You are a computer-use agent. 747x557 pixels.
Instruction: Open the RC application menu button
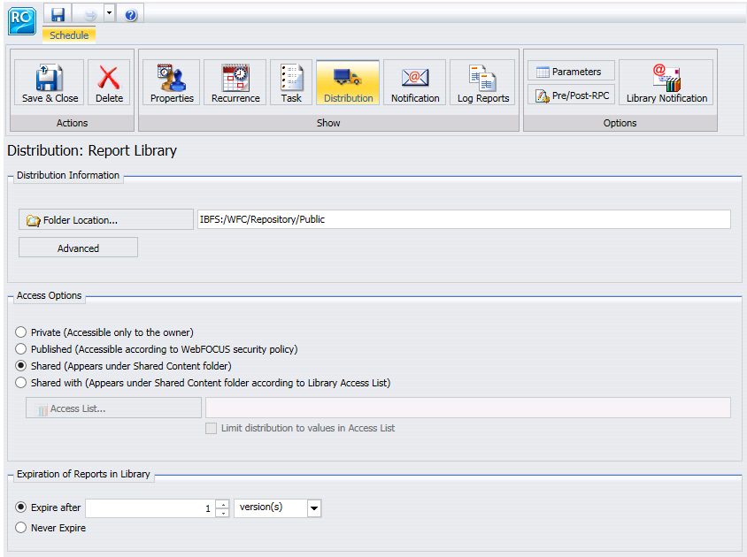tap(22, 21)
